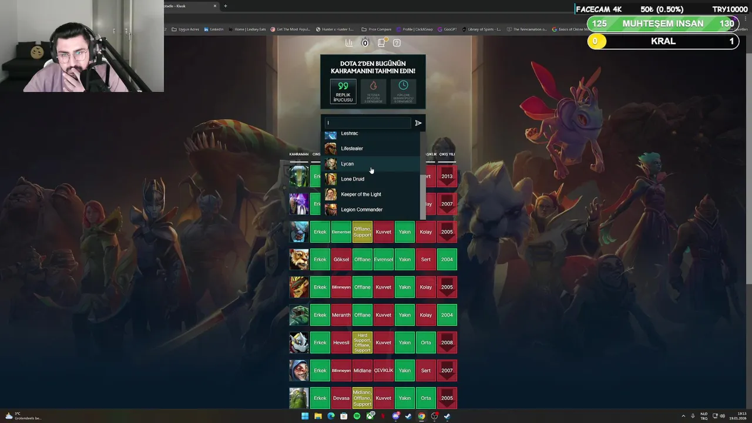
Task: Open the how-to-play question mark icon
Action: pos(397,43)
